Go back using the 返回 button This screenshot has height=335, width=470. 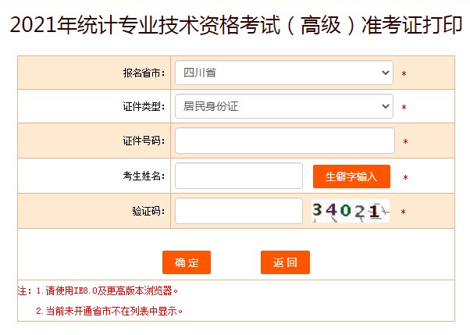[285, 262]
